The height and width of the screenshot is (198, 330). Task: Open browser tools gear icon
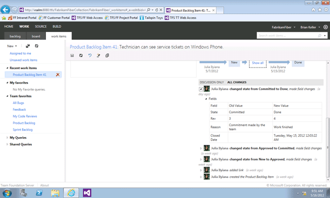tap(326, 10)
